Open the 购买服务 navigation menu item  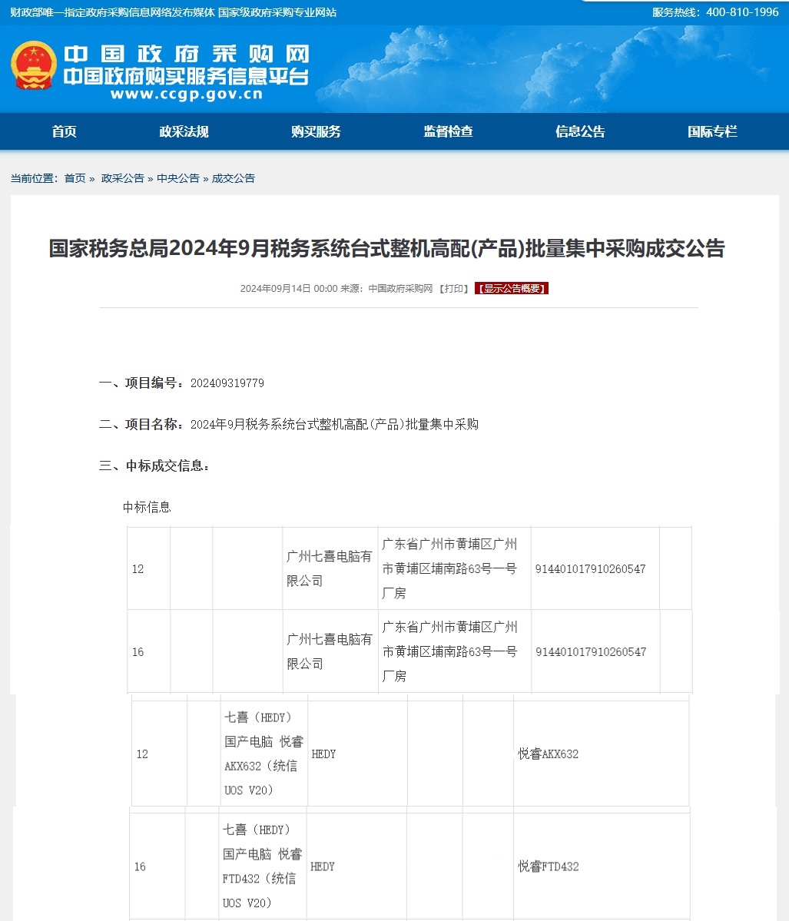[316, 131]
